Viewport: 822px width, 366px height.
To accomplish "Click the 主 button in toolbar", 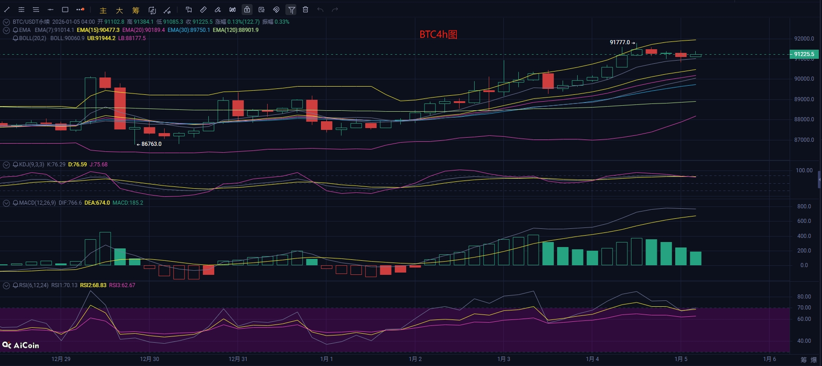I will [103, 10].
